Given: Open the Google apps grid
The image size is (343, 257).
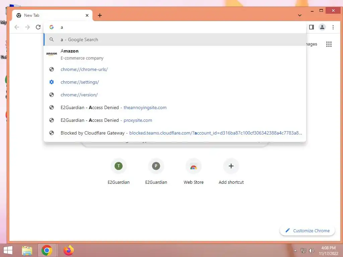Looking at the screenshot, I should [329, 44].
